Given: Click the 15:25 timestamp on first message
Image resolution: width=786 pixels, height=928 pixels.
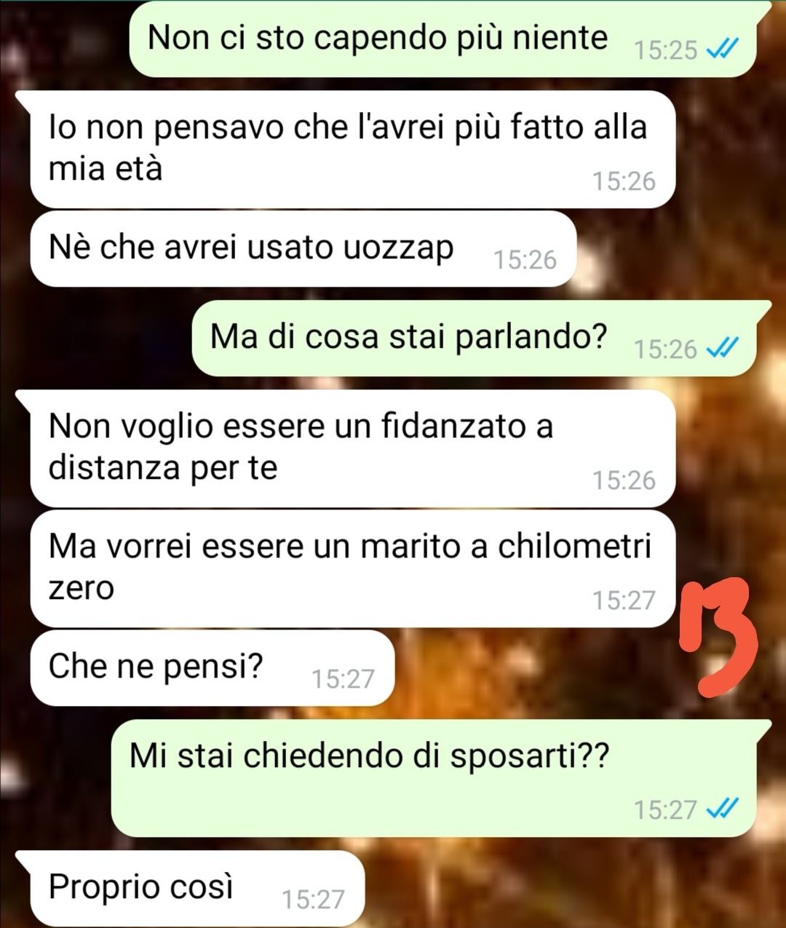Looking at the screenshot, I should point(665,50).
